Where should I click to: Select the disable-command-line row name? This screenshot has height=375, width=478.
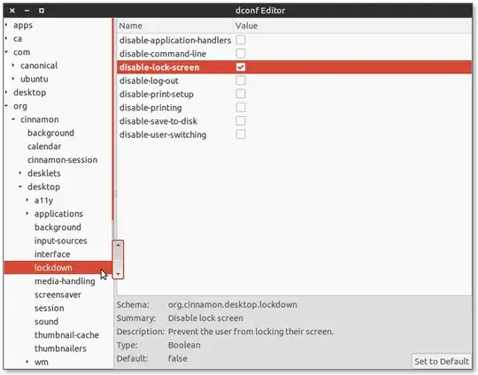(163, 54)
